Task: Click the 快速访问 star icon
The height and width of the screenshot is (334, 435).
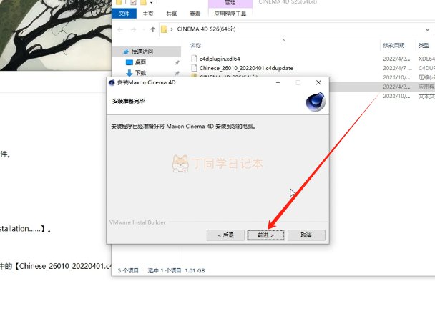Action: point(126,51)
